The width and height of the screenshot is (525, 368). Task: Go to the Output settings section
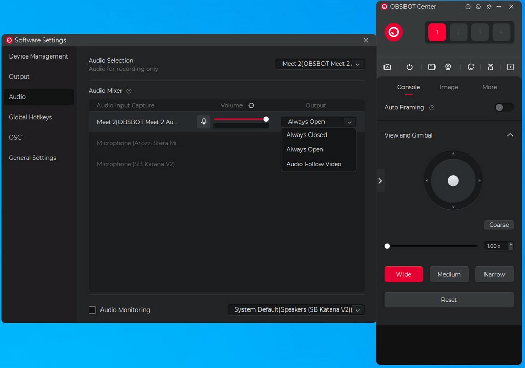38,76
